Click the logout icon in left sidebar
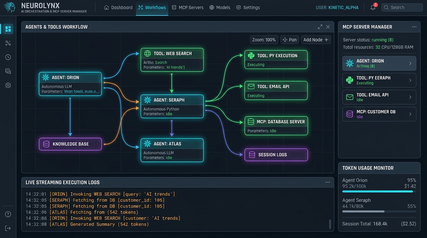 [8, 228]
